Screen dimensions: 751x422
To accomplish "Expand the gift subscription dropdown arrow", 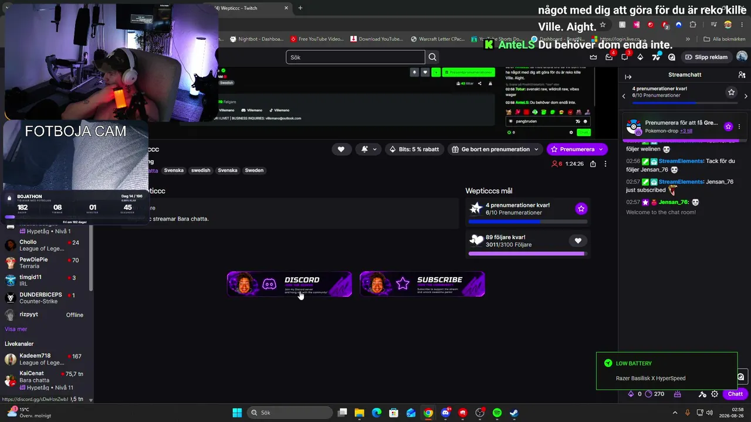I will (x=536, y=149).
